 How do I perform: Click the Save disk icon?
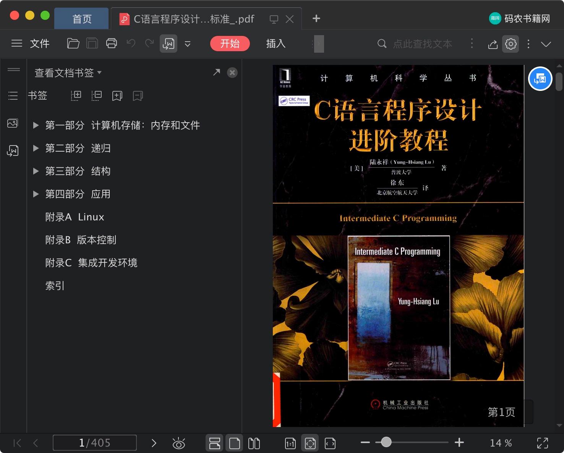[x=92, y=44]
